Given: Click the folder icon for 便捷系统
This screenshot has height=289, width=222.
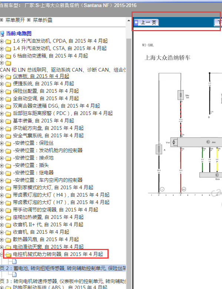Looking at the screenshot, I should tap(8, 84).
